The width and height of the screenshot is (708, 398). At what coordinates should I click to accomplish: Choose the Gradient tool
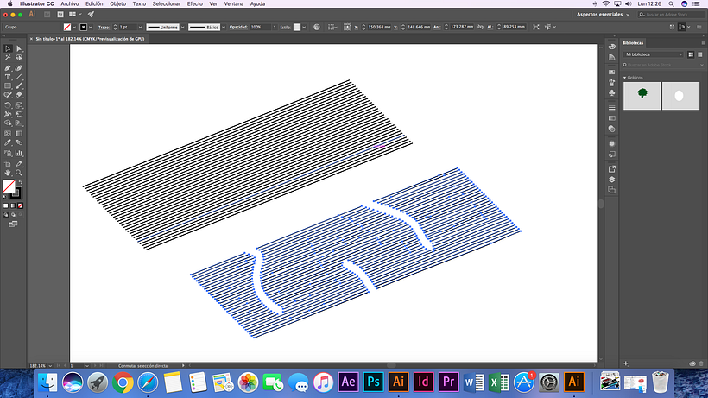(19, 134)
